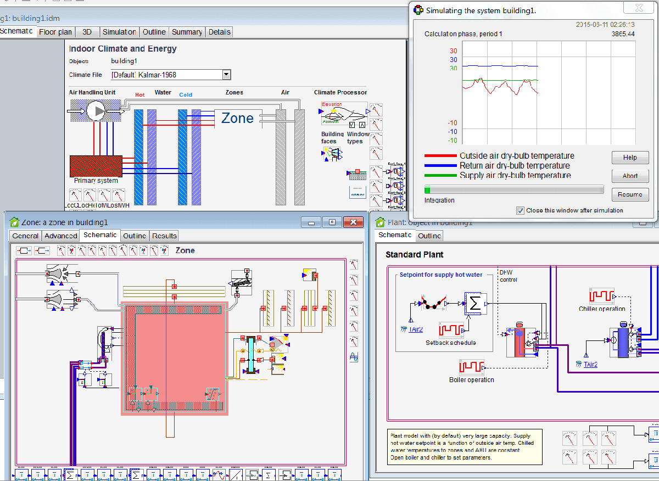Click the Abort button in simulation dialog
The width and height of the screenshot is (659, 481).
click(x=630, y=176)
